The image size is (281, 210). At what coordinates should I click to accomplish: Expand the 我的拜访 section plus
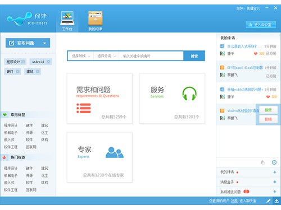pyautogui.click(x=275, y=172)
